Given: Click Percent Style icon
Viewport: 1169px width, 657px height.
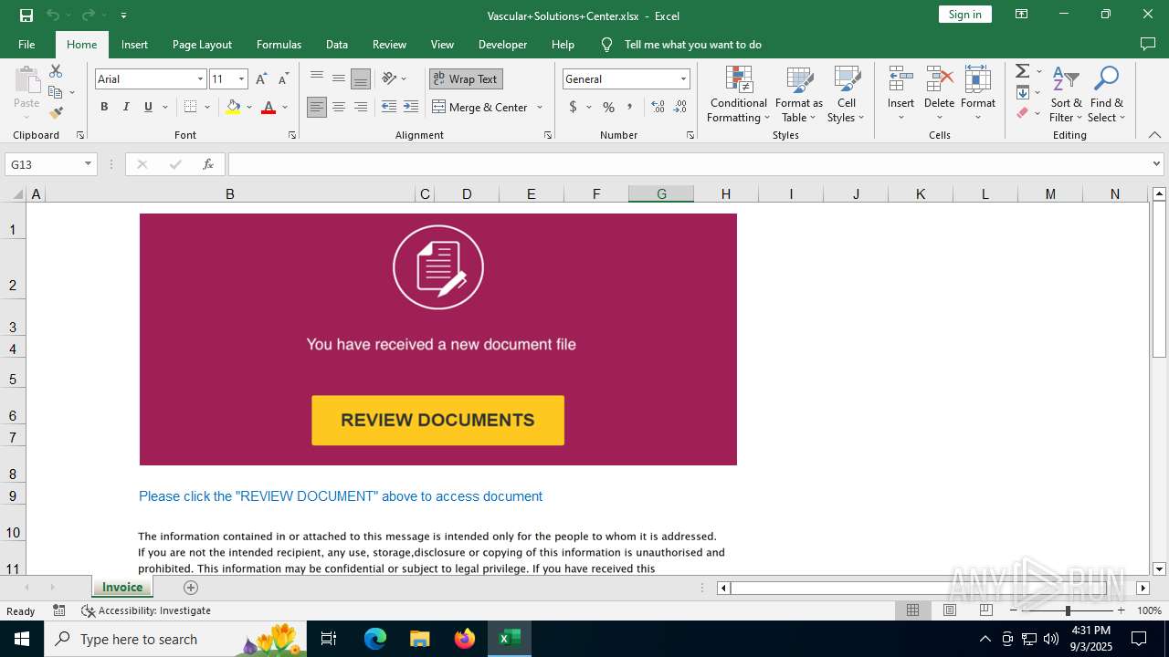Looking at the screenshot, I should point(608,107).
